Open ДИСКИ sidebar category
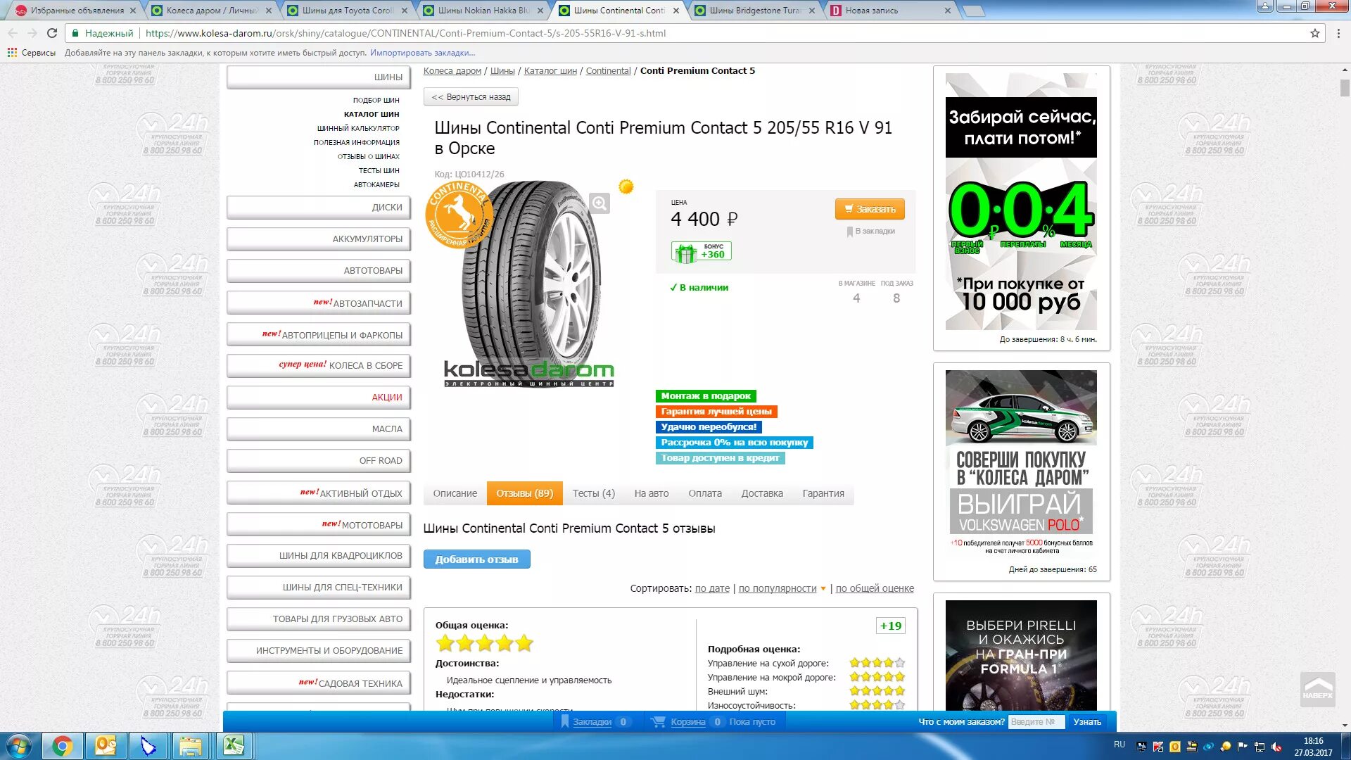The image size is (1351, 760). click(x=318, y=208)
